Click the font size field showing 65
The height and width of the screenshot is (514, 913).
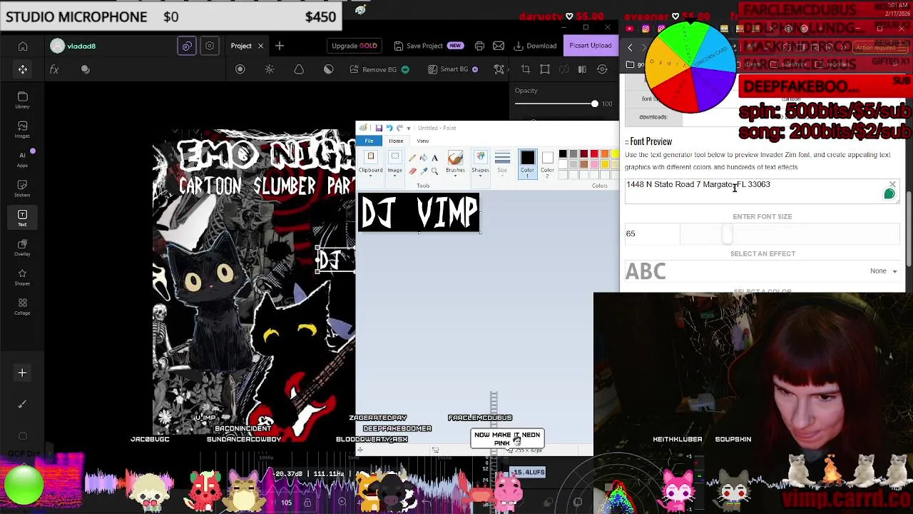pyautogui.click(x=651, y=233)
